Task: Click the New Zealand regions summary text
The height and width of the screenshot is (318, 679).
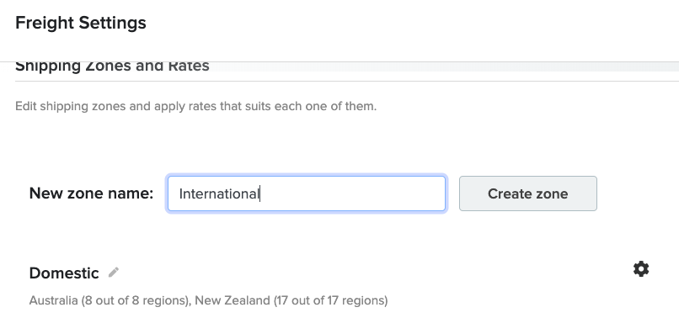Action: pos(291,300)
